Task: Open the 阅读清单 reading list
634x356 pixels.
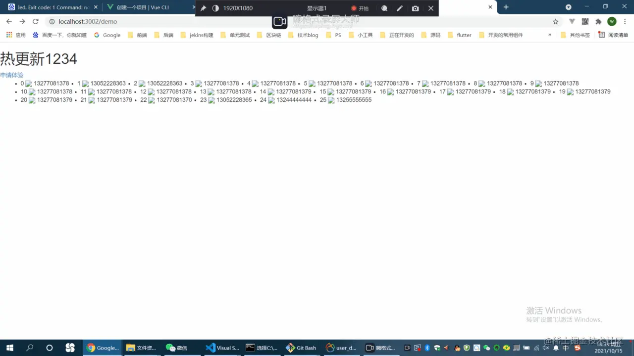Action: [x=617, y=35]
